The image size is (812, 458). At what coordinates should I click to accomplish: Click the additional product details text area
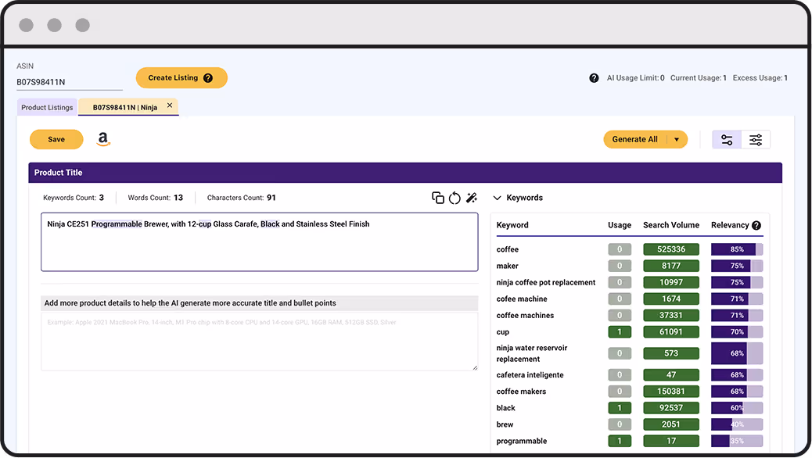pos(260,341)
